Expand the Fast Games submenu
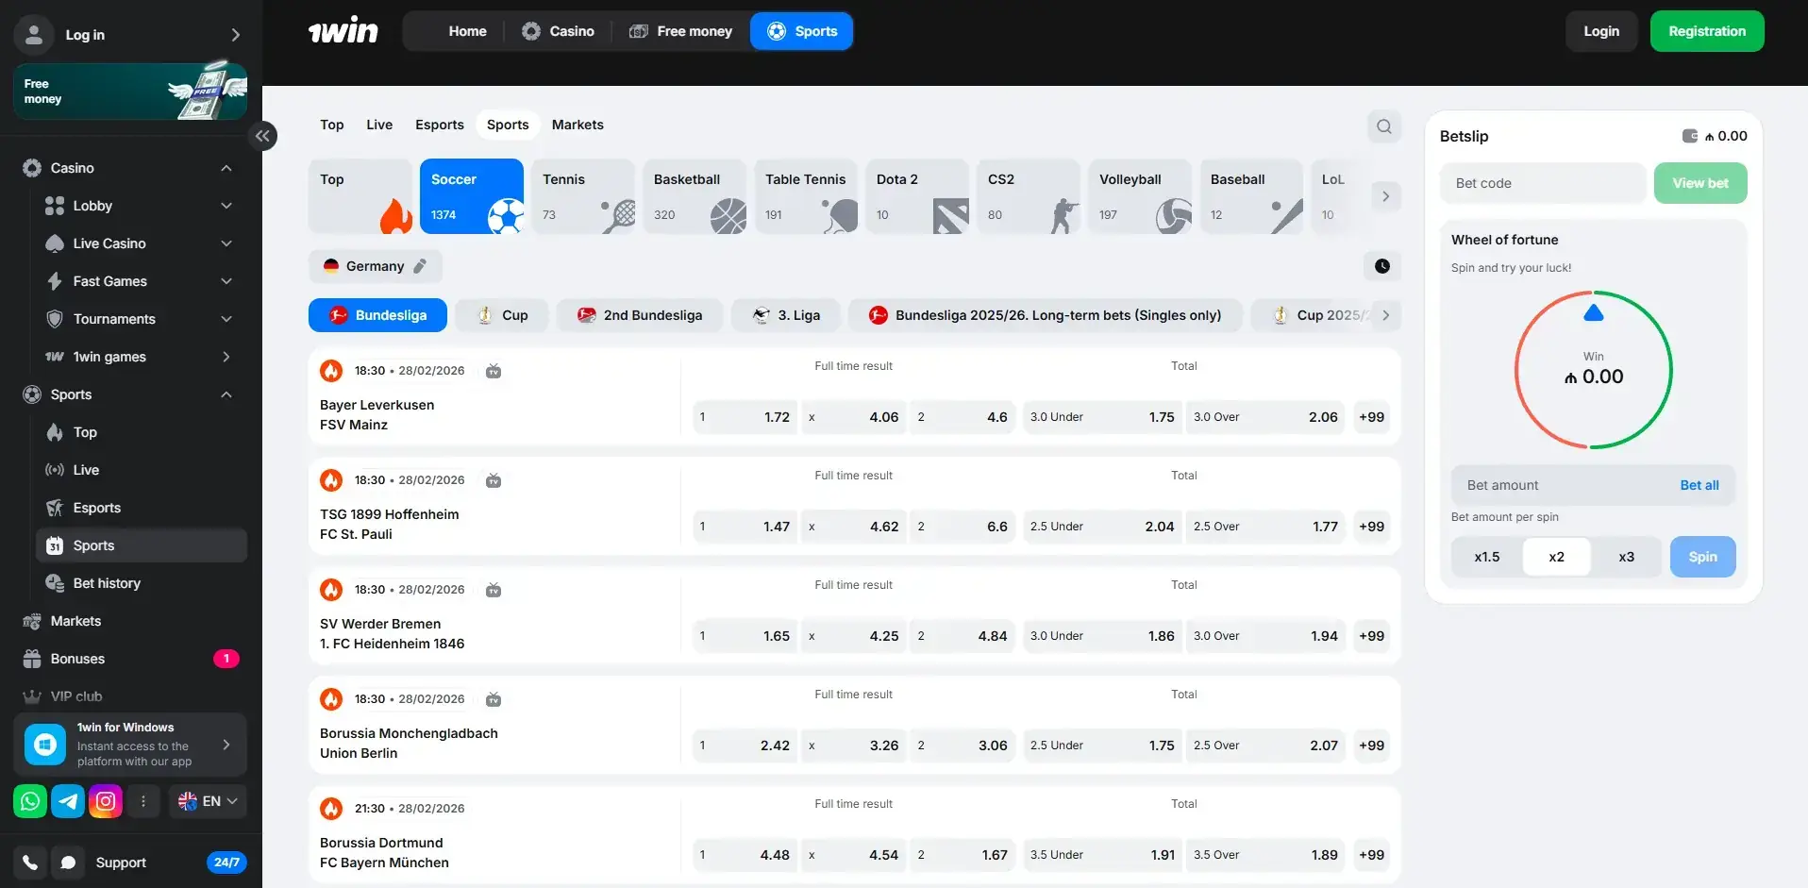The height and width of the screenshot is (888, 1808). tap(226, 281)
